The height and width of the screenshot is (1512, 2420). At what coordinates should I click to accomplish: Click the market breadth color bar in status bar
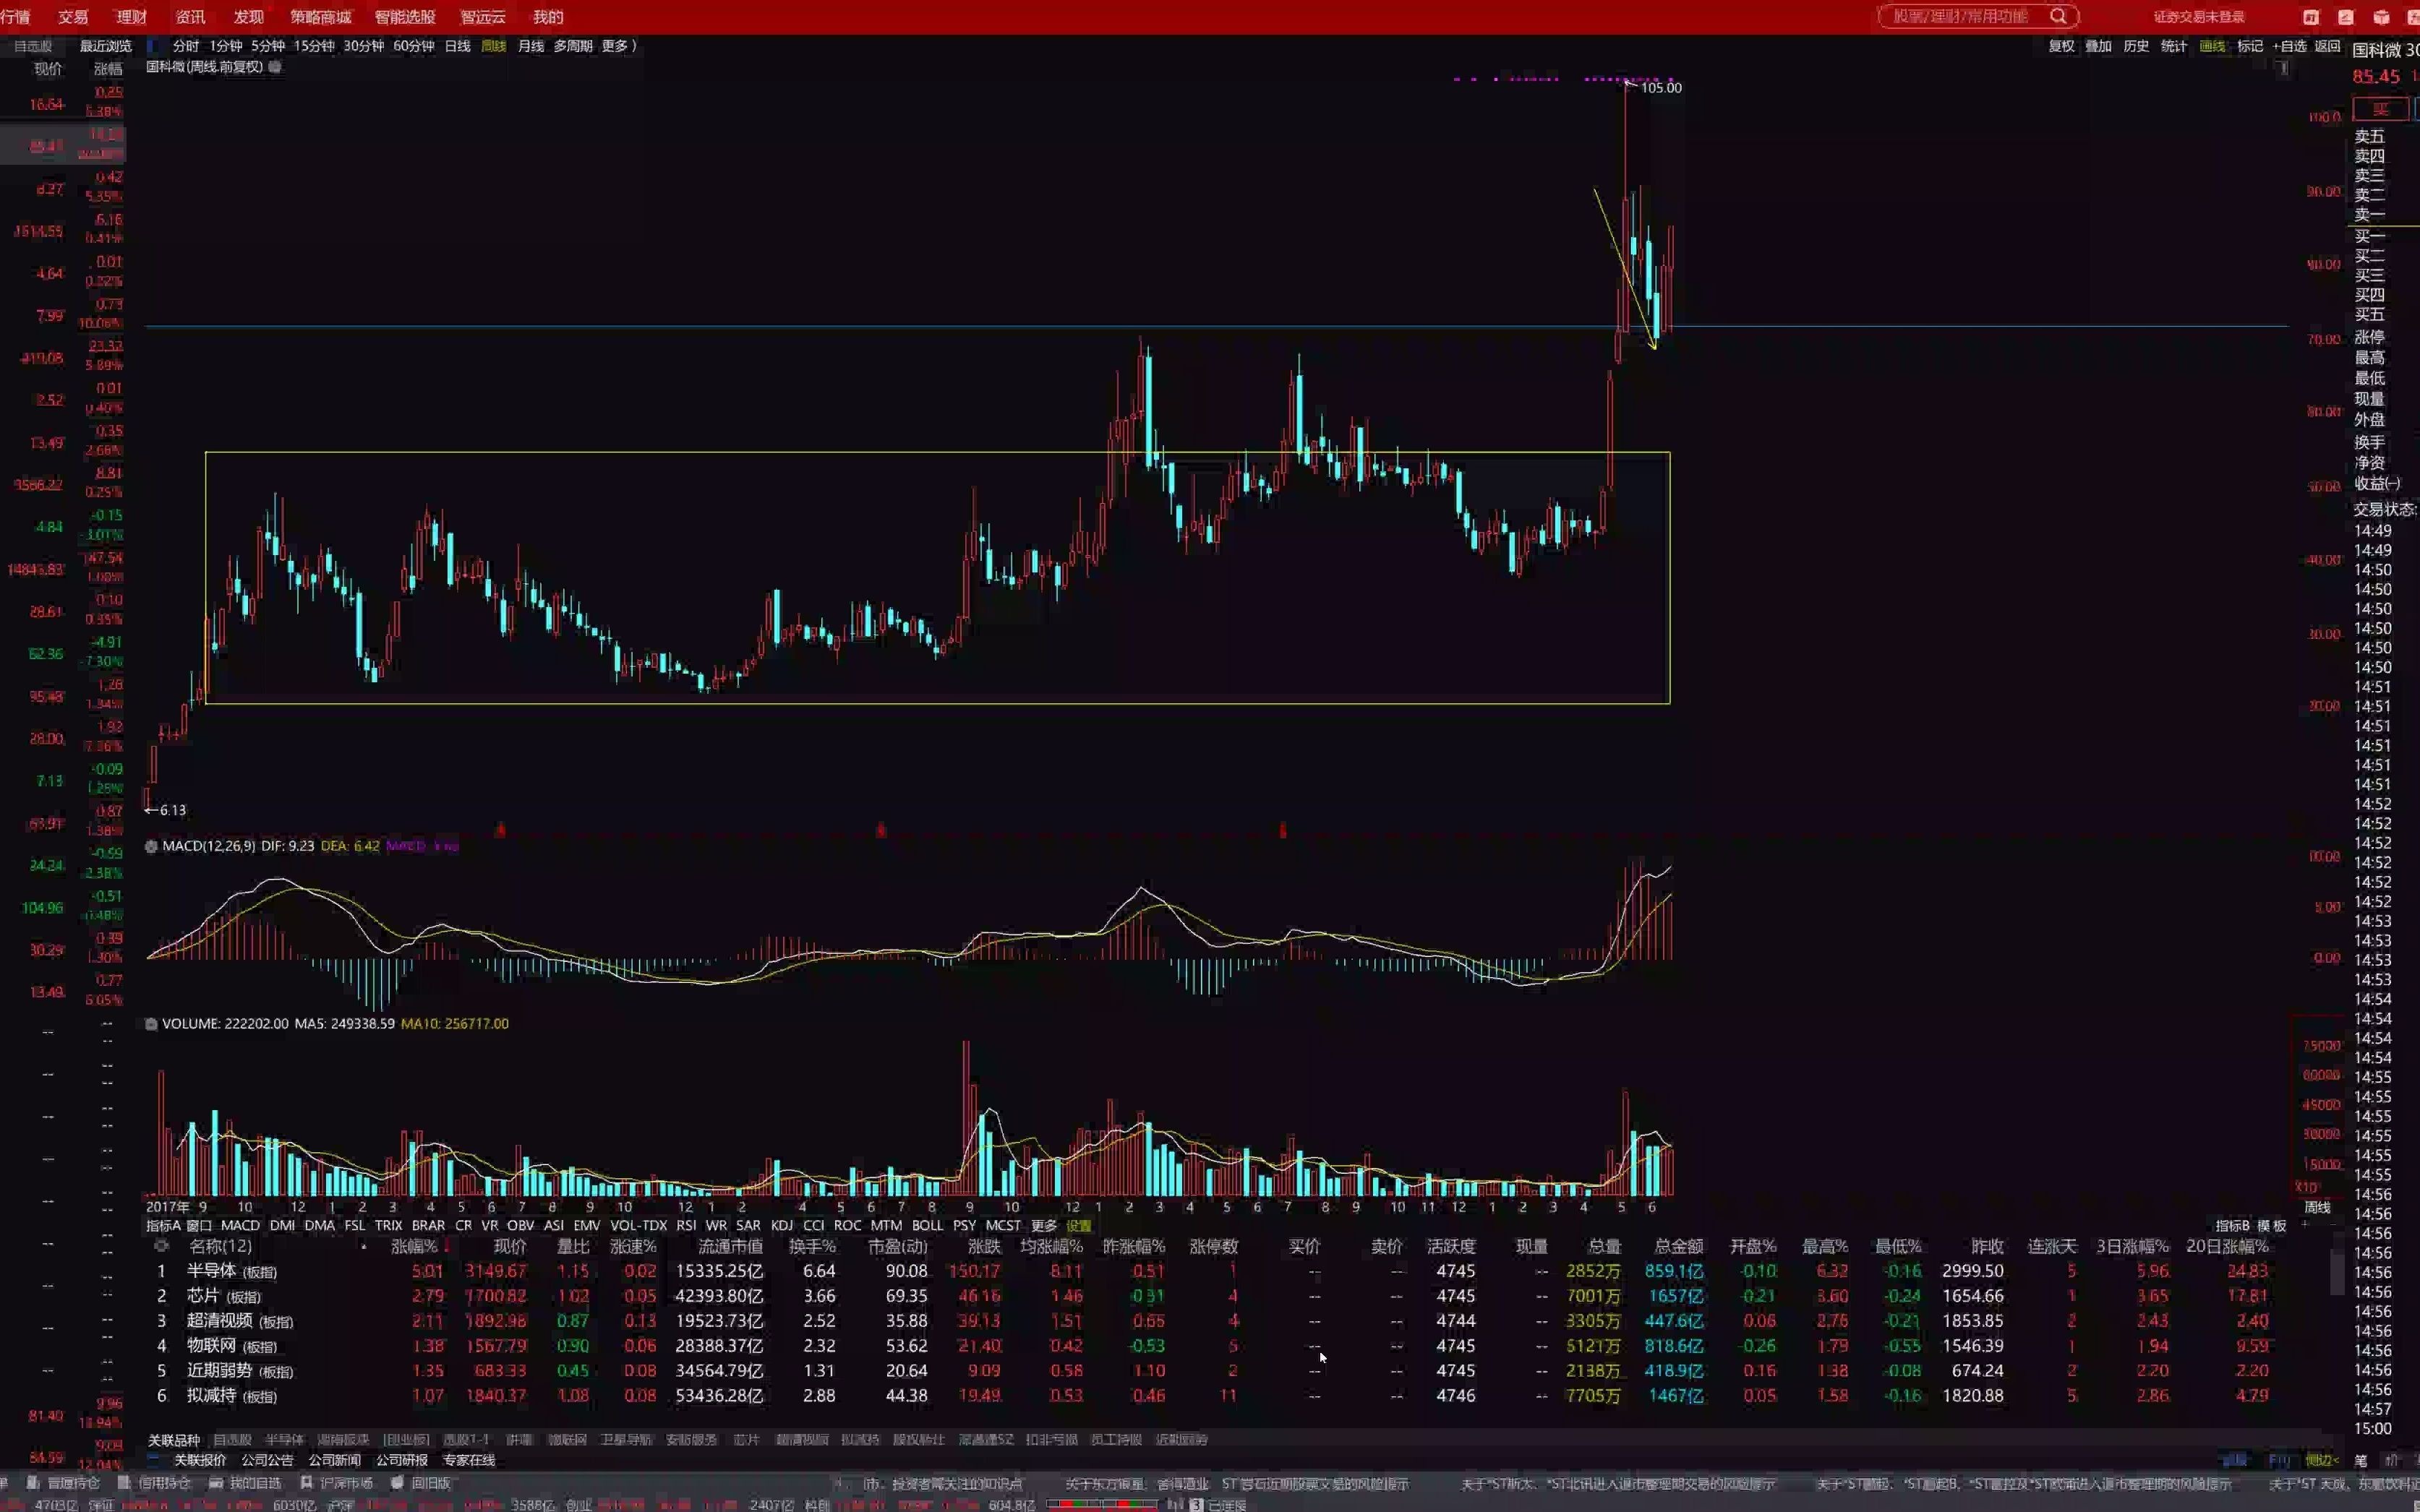click(x=1101, y=1504)
